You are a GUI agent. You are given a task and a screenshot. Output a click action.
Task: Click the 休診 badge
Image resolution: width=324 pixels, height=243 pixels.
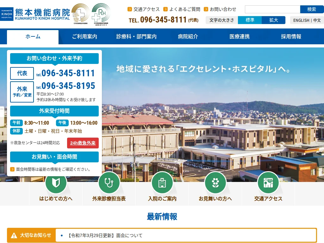[x=16, y=131]
